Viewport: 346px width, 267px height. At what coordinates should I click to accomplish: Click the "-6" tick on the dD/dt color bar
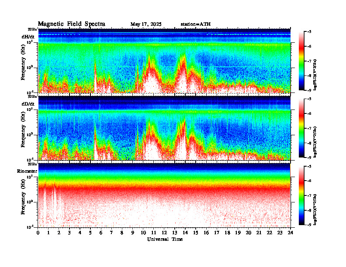click(x=309, y=113)
